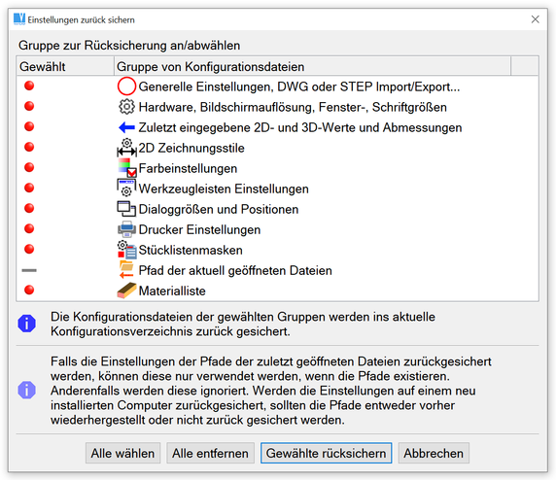Image resolution: width=556 pixels, height=480 pixels.
Task: Click the Alle entfernen button
Action: pos(210,453)
